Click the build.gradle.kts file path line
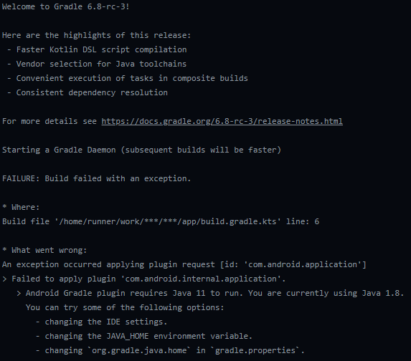411x361 pixels. [161, 221]
